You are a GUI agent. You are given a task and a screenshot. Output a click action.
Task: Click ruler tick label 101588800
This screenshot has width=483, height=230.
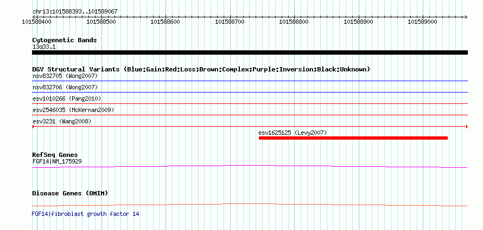[x=294, y=22]
